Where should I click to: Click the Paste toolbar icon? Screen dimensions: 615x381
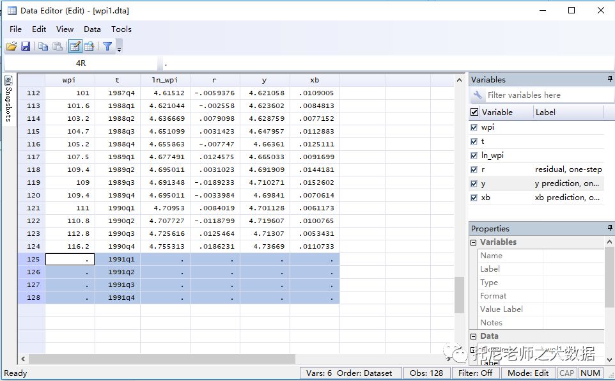58,46
